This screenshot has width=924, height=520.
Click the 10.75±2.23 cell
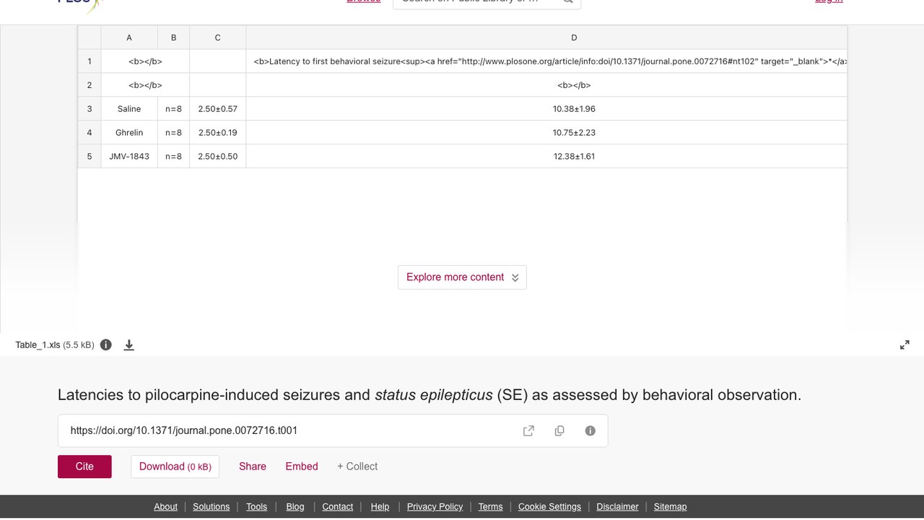(546, 133)
